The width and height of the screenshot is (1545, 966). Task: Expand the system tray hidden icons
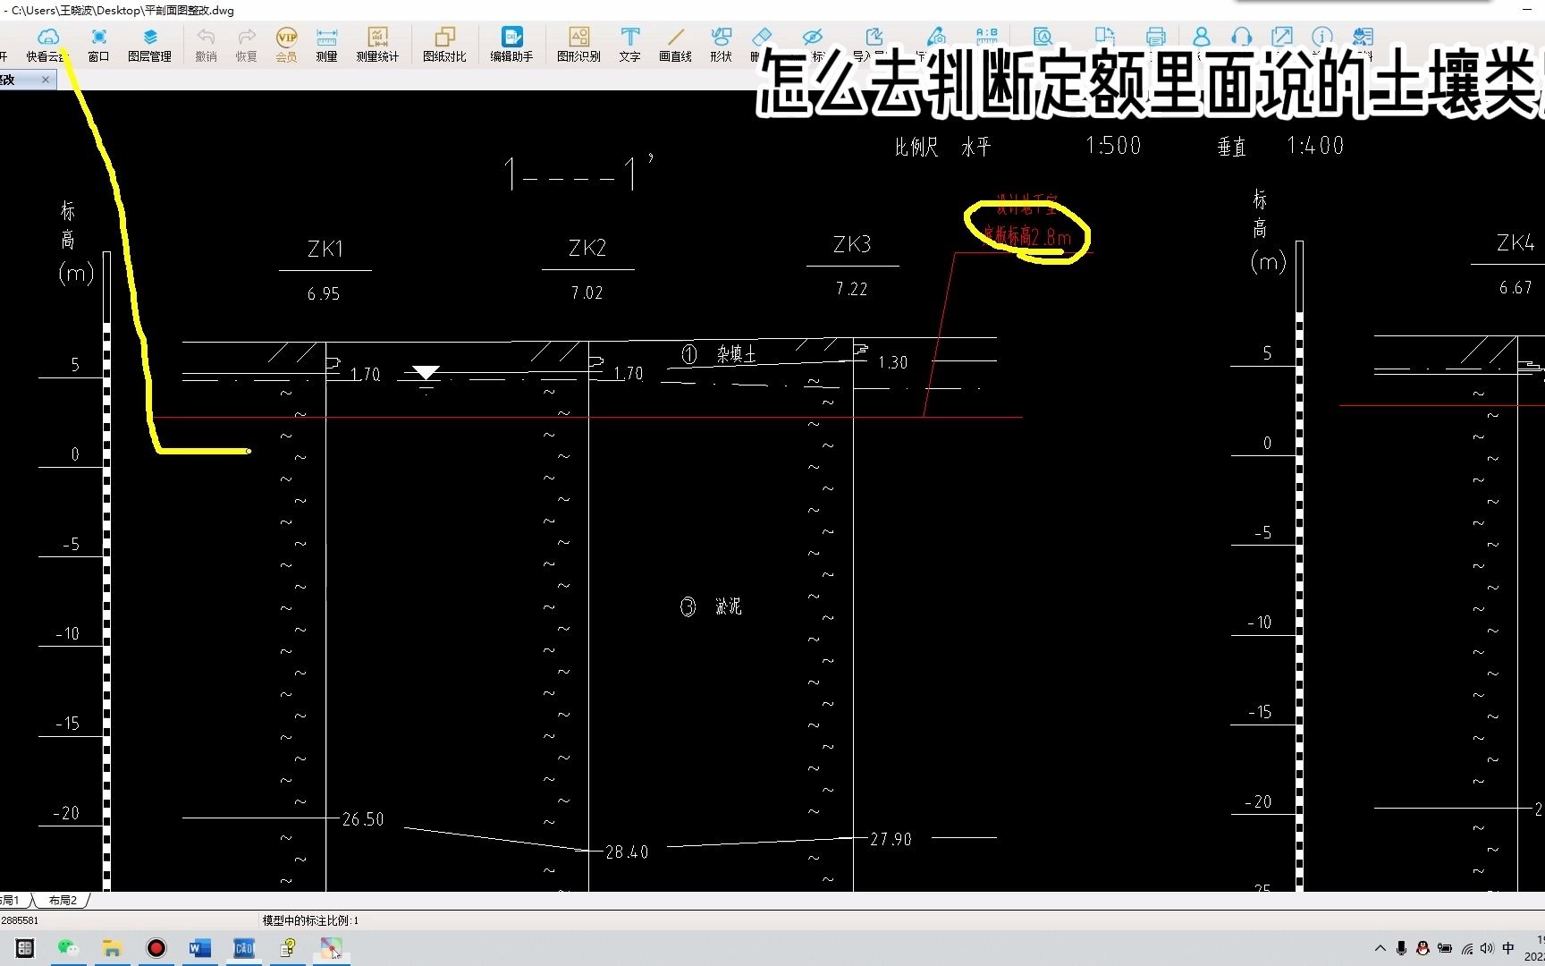[x=1380, y=948]
